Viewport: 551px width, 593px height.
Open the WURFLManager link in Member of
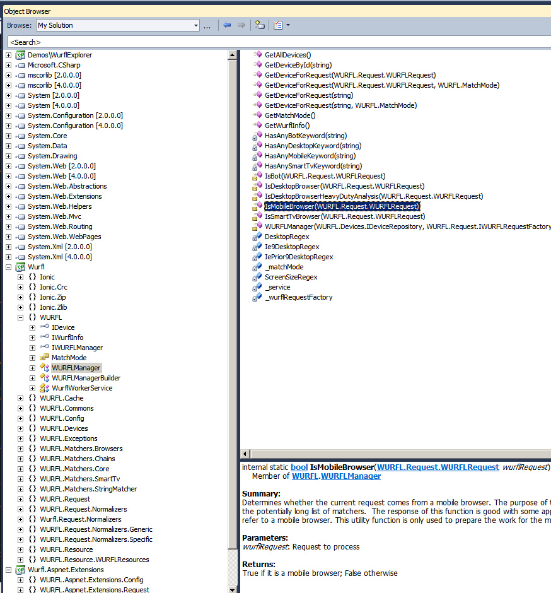[351, 476]
